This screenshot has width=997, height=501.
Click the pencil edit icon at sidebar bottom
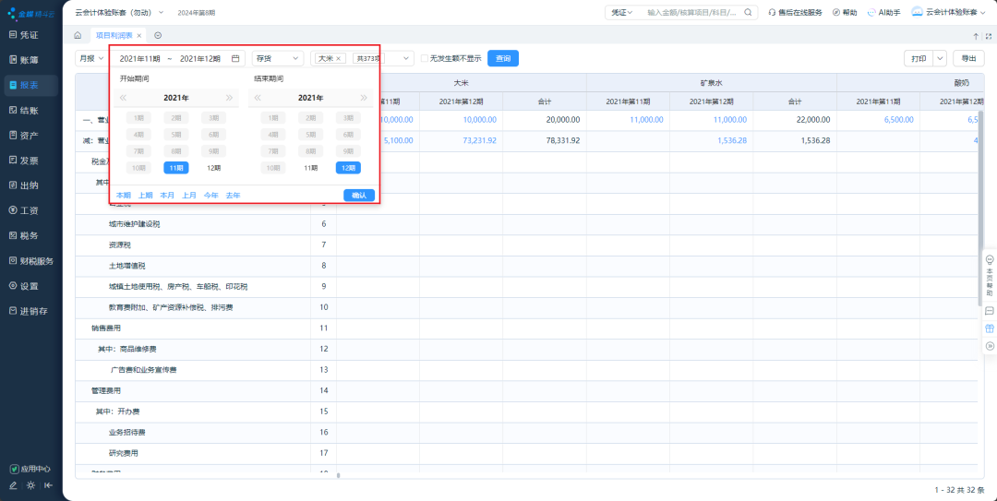click(x=13, y=485)
